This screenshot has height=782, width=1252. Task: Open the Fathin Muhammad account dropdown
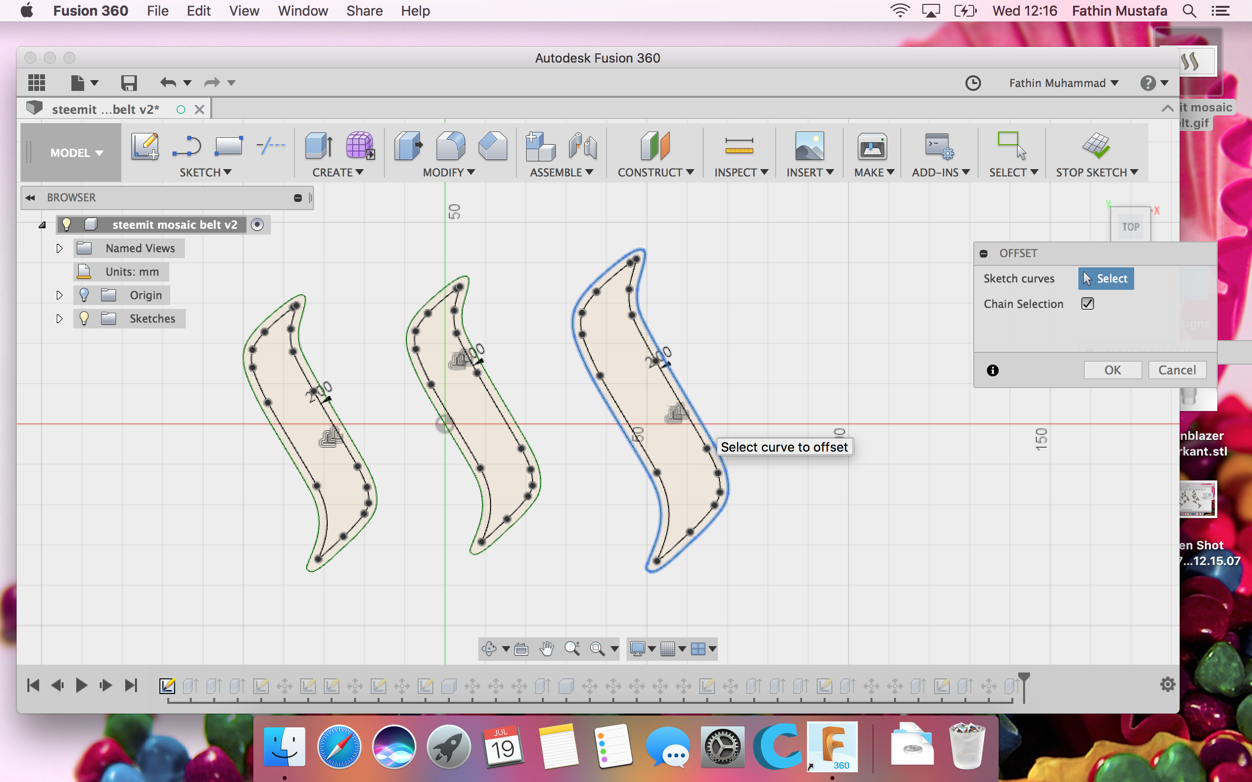pyautogui.click(x=1064, y=83)
